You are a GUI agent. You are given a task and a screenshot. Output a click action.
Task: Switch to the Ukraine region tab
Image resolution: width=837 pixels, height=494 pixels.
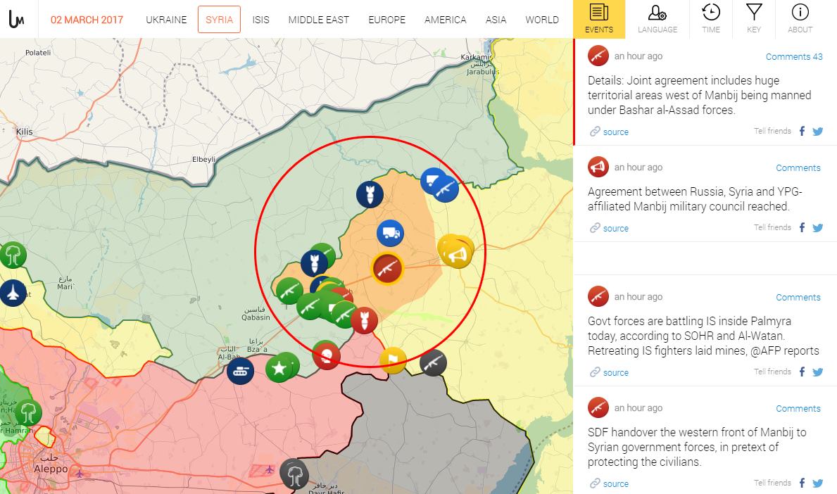166,20
